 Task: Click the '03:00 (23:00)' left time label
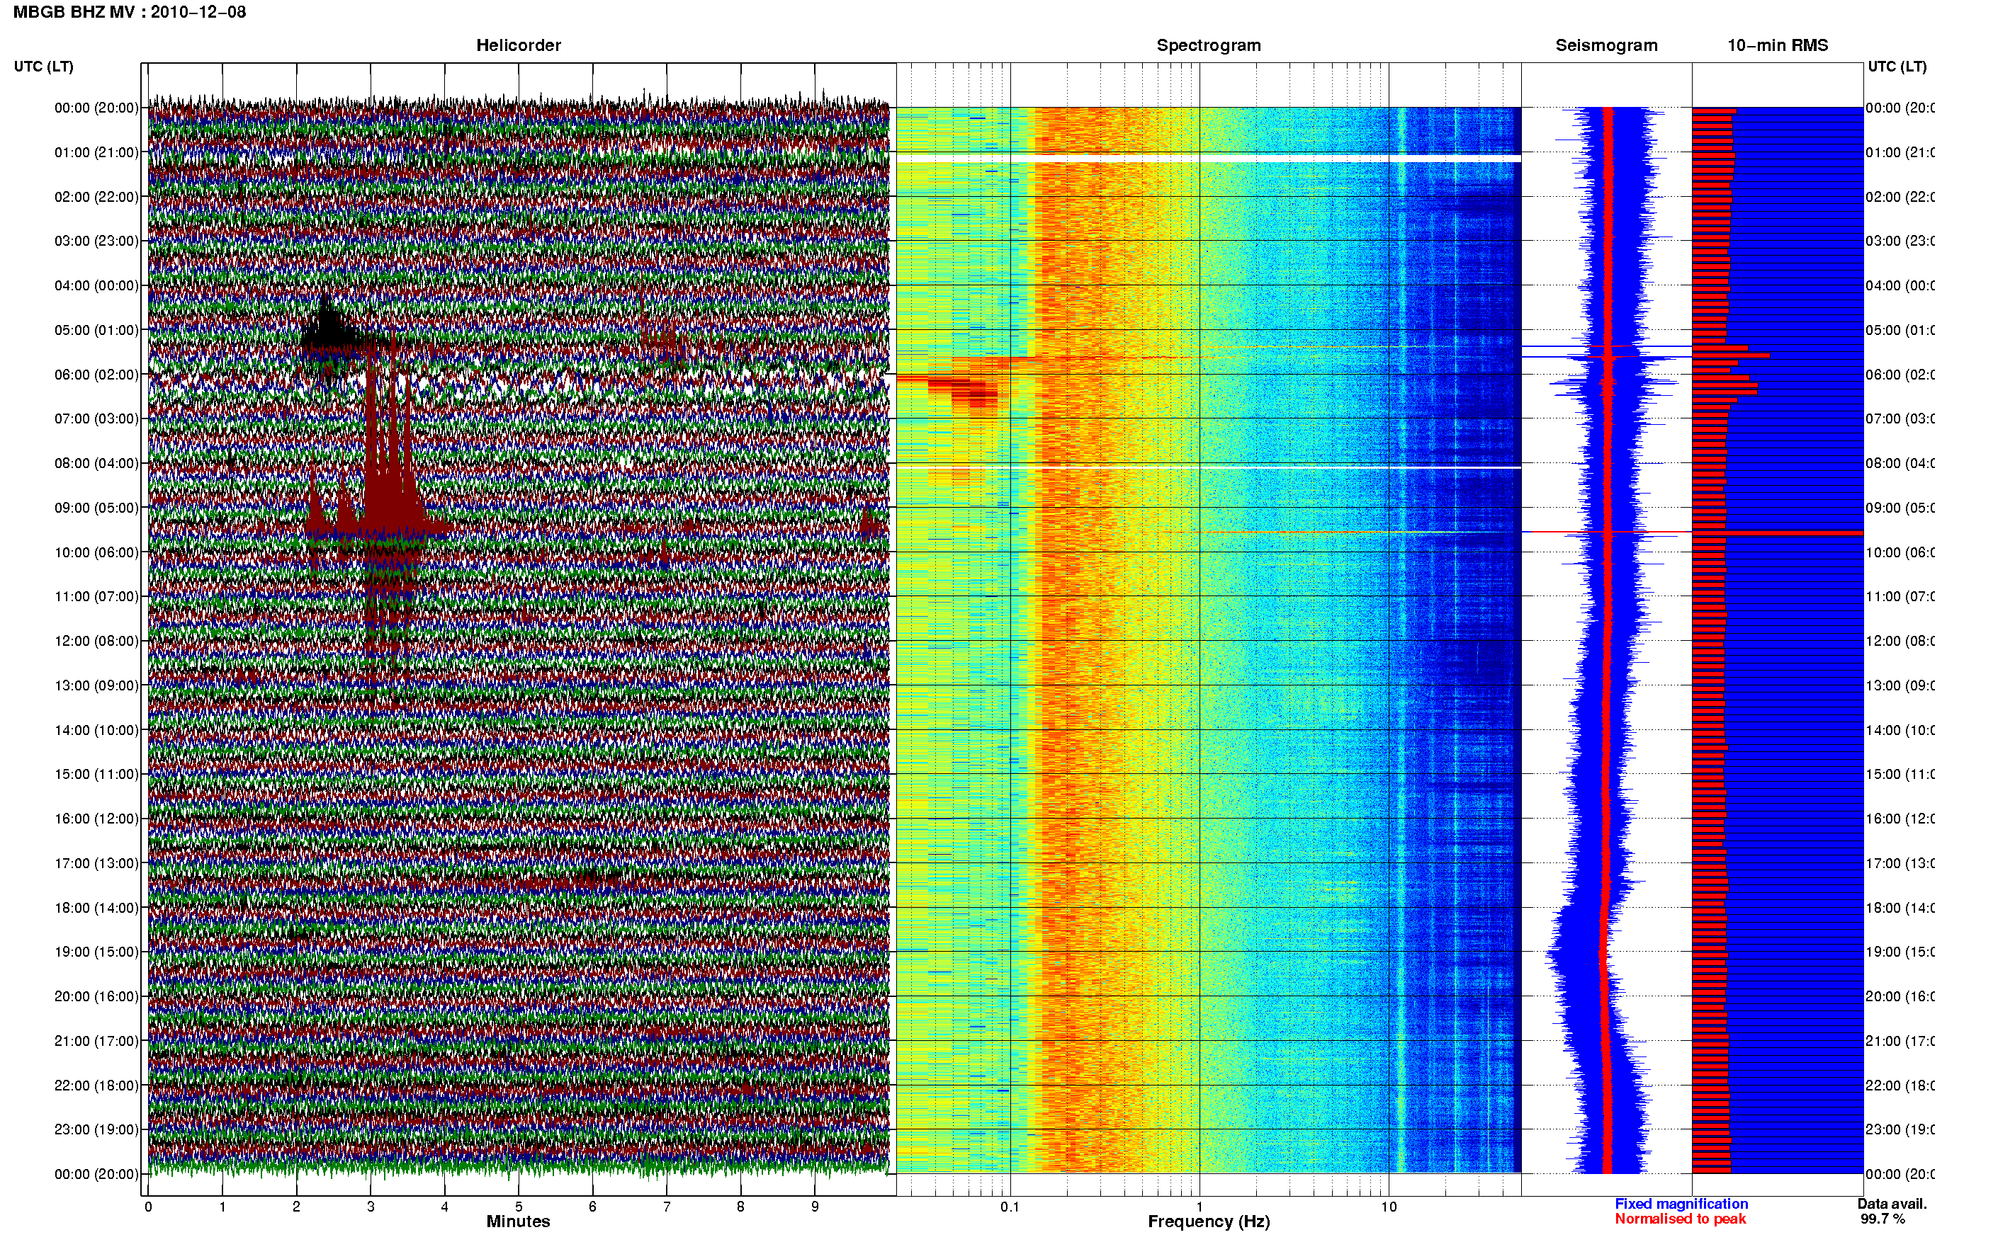tap(96, 241)
